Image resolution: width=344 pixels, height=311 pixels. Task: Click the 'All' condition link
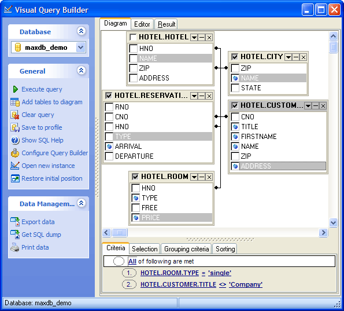(132, 261)
